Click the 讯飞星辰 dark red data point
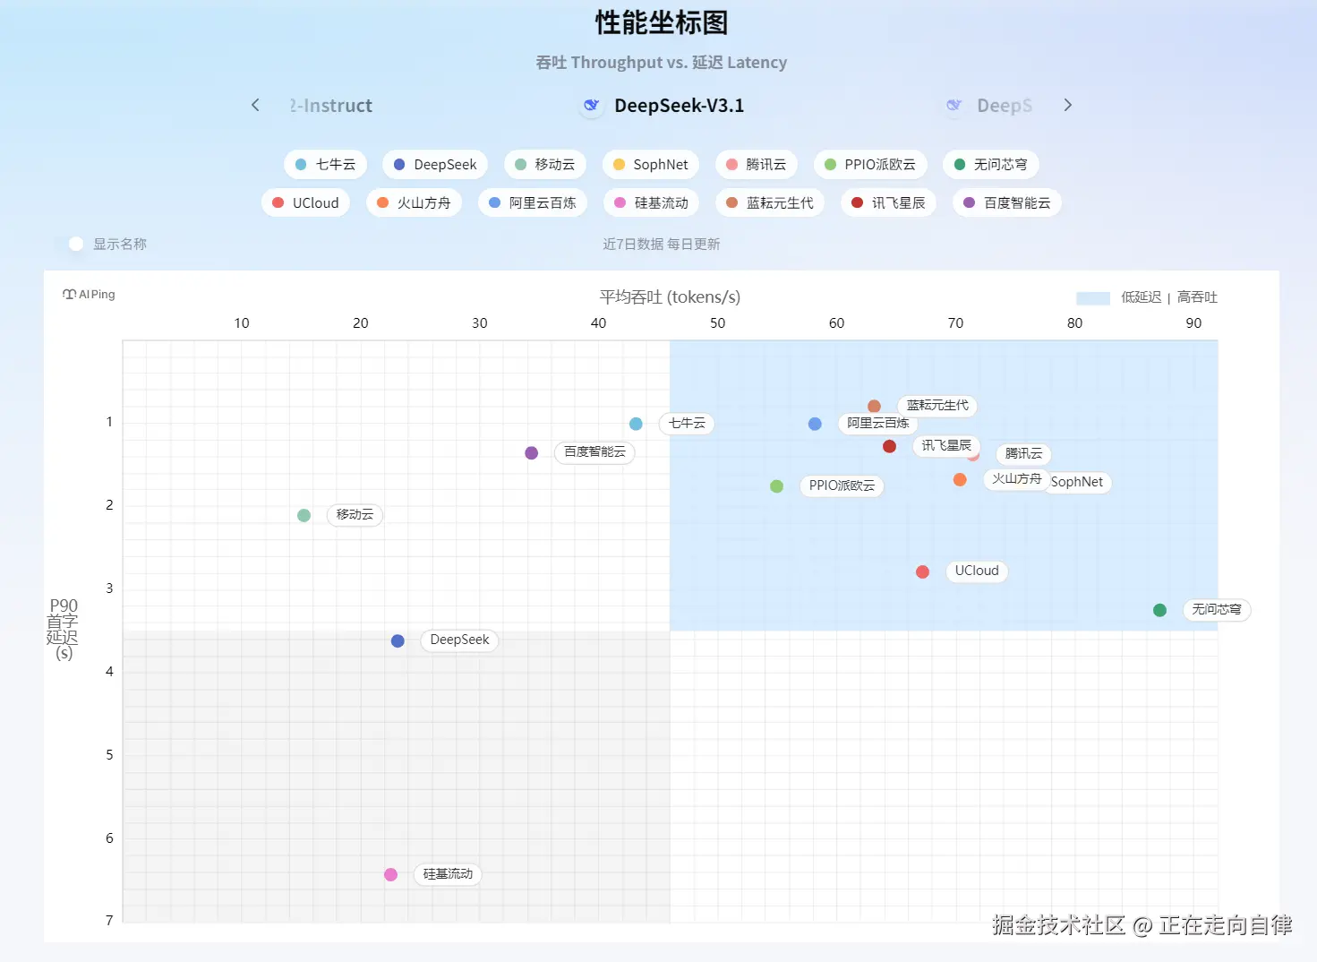The image size is (1317, 962). [x=889, y=446]
